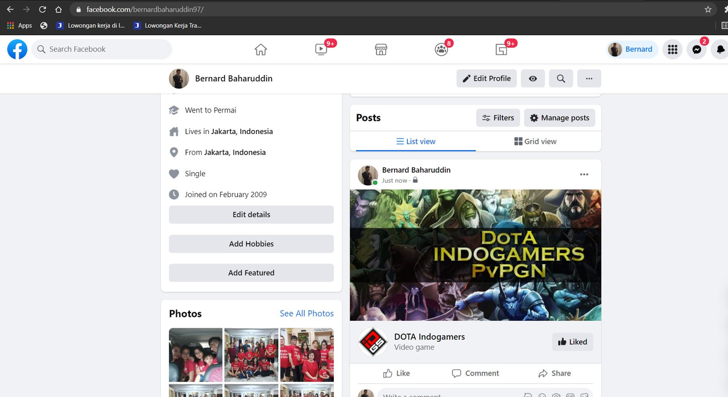728x397 pixels.
Task: Switch to List view tab
Action: (416, 141)
